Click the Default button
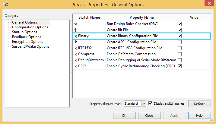This screenshot has height=124, width=216. coord(199,103)
